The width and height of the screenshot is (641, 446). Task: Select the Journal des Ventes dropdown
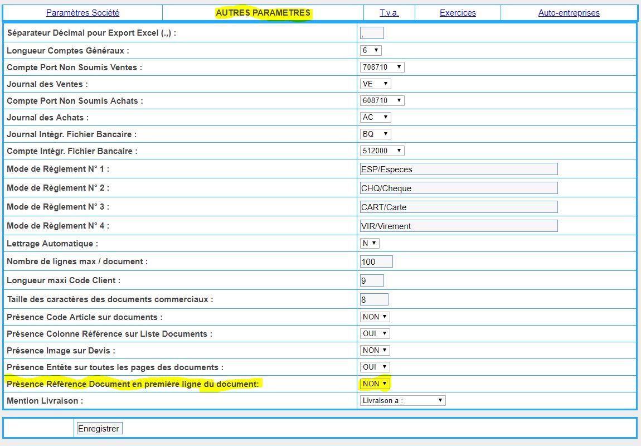pos(375,84)
